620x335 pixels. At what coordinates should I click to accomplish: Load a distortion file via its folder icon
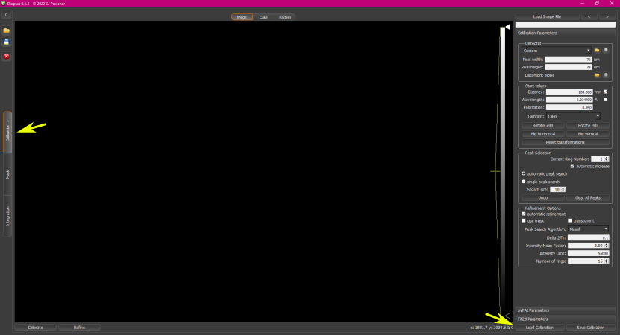(597, 75)
